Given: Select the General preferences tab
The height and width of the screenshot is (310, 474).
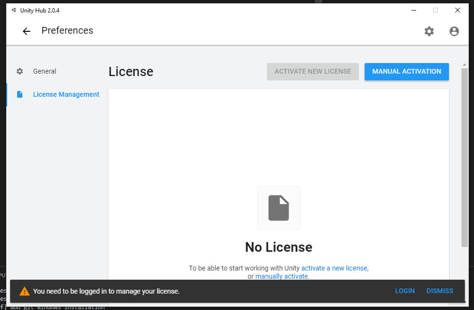Looking at the screenshot, I should tap(44, 71).
